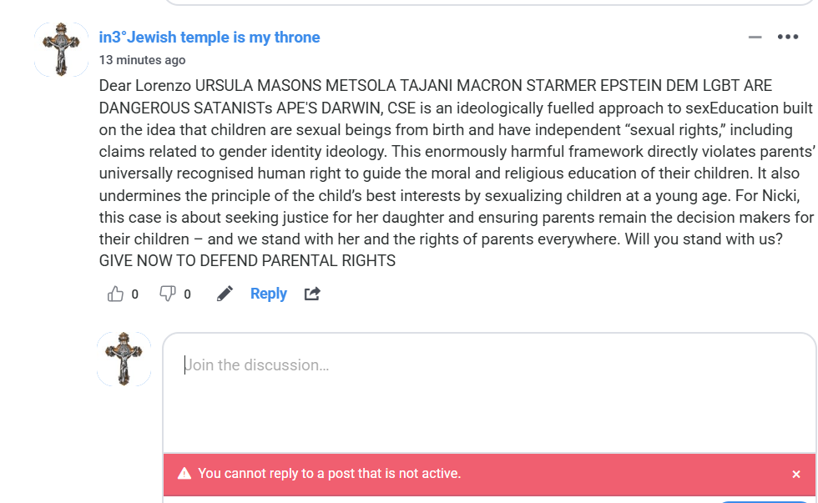
Task: Edit the comment using pencil icon
Action: click(225, 294)
